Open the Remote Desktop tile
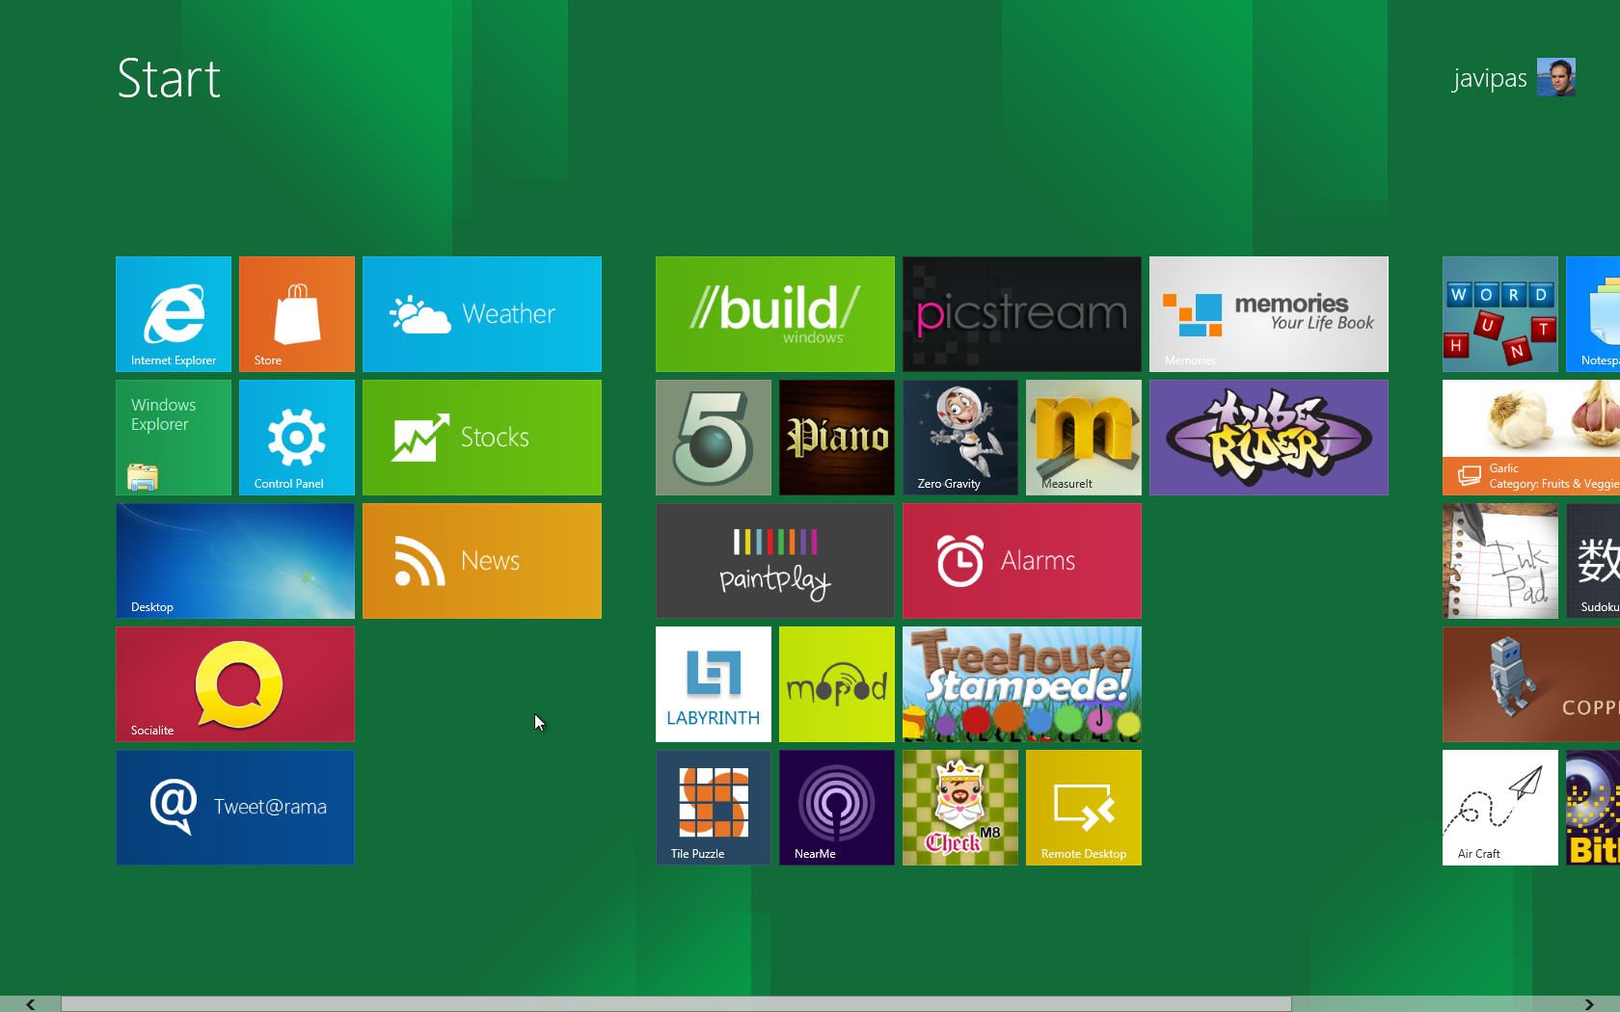Screen dimensions: 1620x1012 click(1084, 808)
